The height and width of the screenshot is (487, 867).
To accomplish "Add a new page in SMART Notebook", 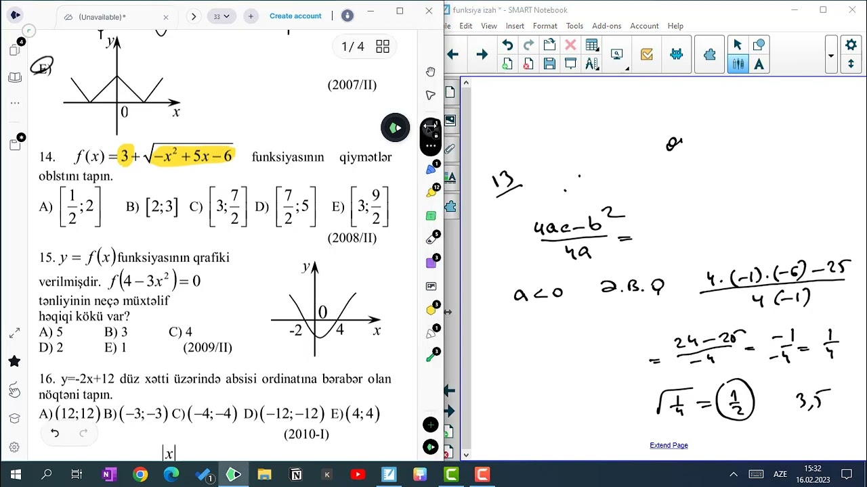I will click(507, 64).
